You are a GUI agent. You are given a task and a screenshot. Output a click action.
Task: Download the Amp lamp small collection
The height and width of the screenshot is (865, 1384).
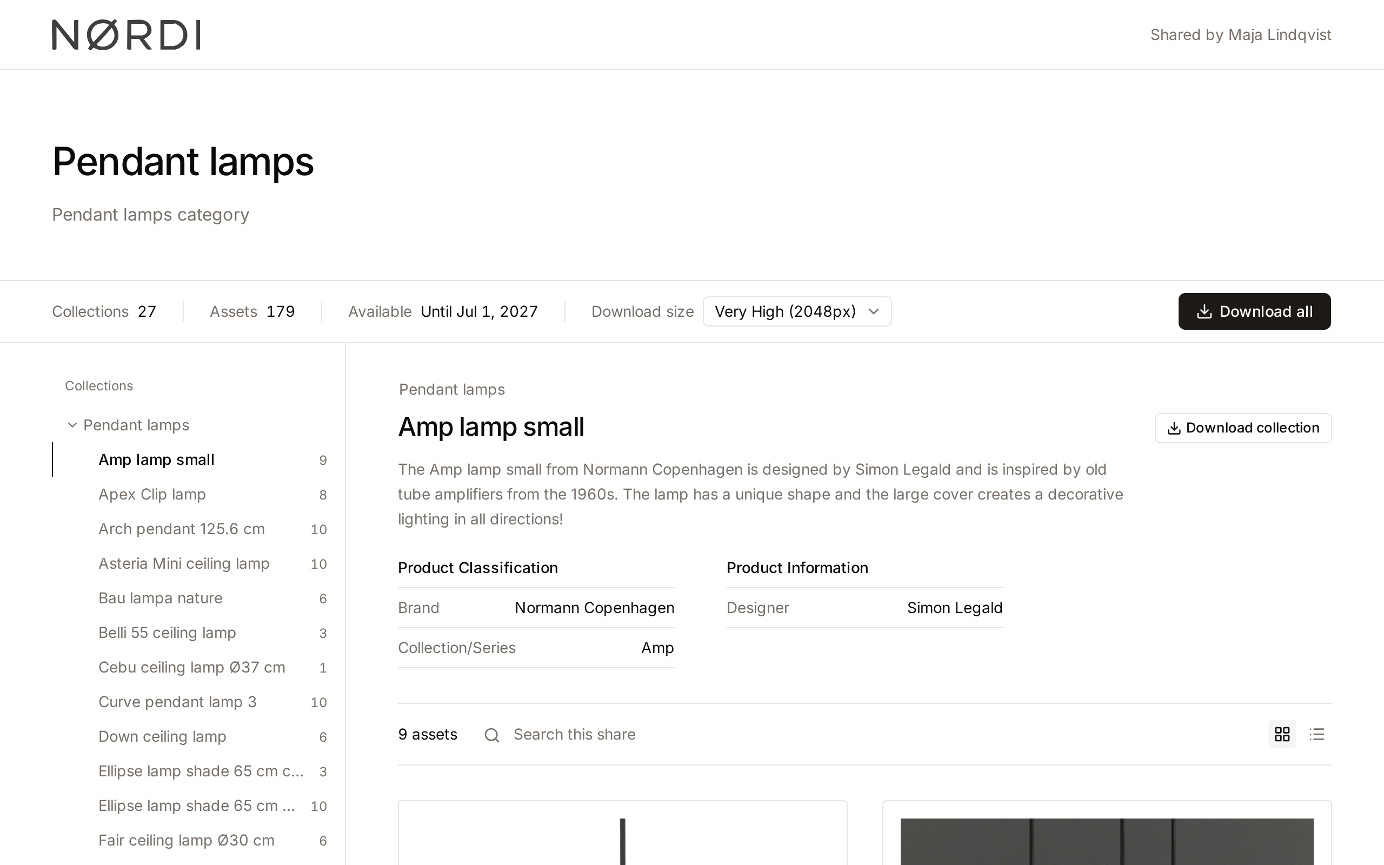(1243, 428)
